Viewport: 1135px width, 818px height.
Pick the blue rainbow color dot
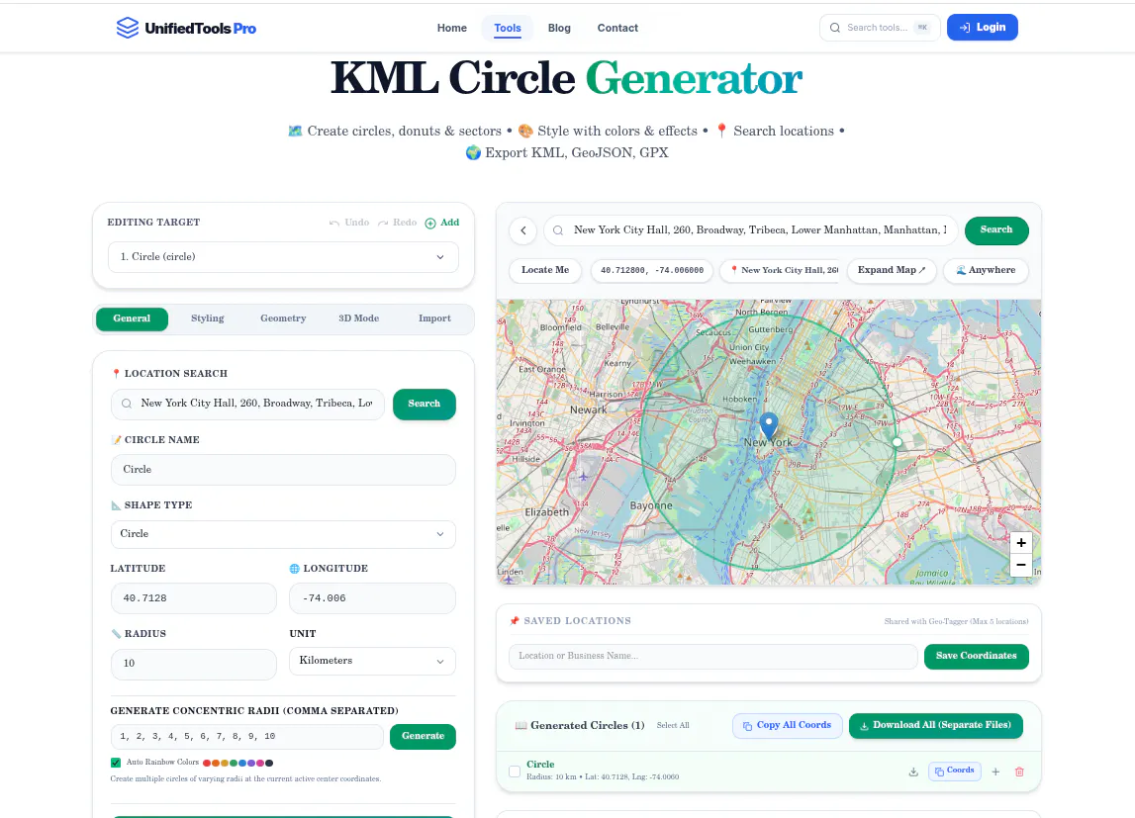(x=242, y=763)
